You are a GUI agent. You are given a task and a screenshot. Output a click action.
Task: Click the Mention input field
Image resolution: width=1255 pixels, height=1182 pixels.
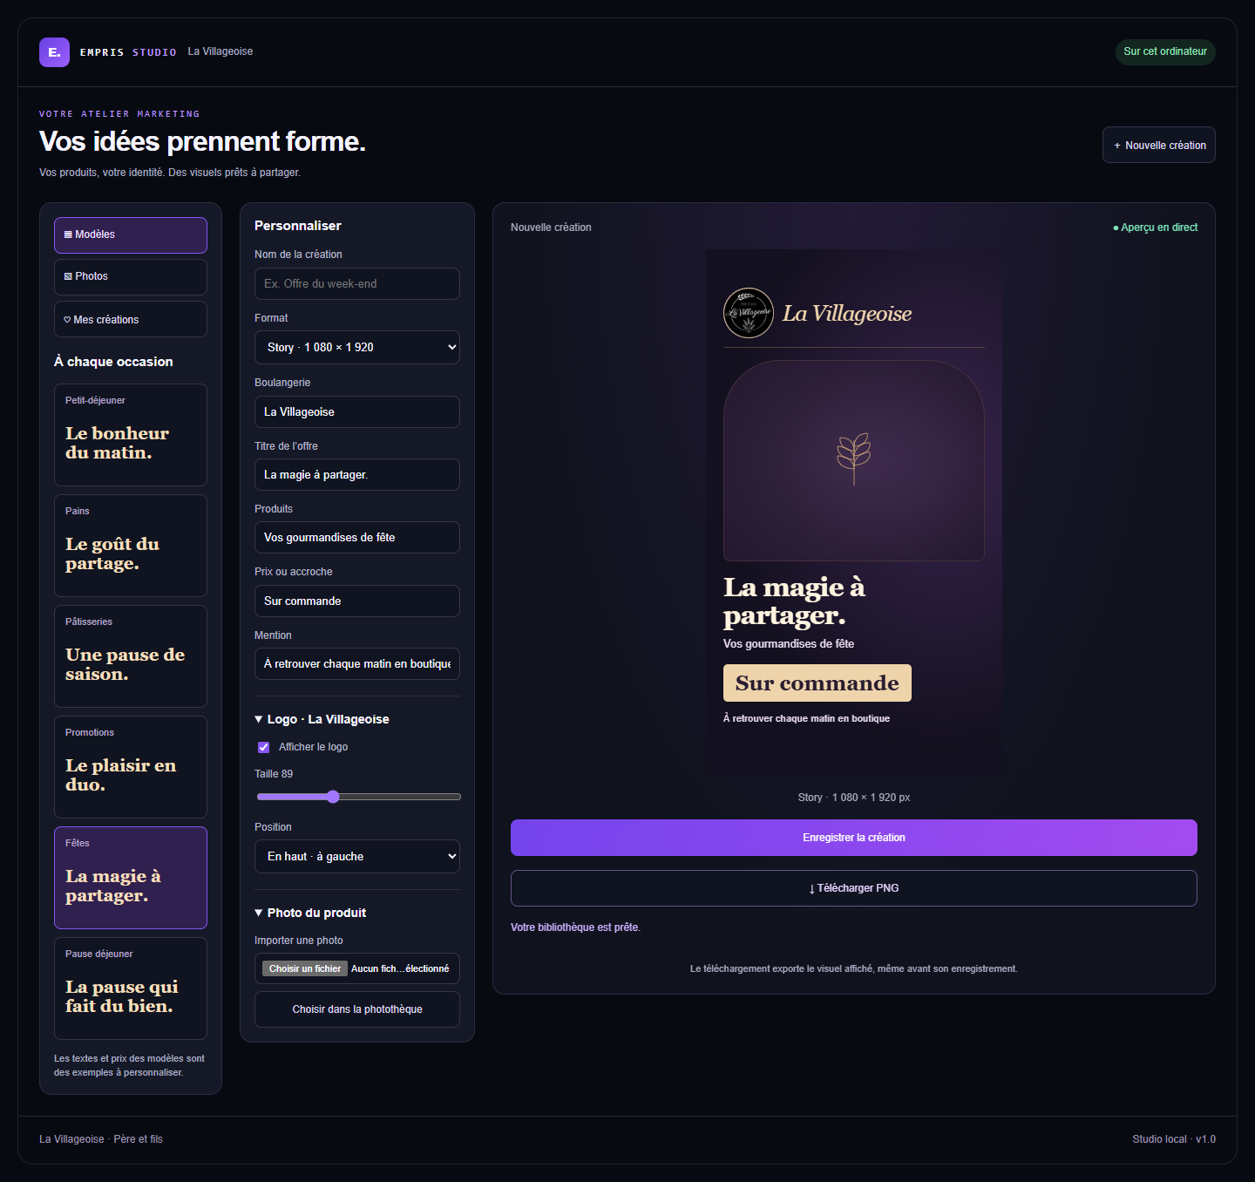(x=357, y=664)
